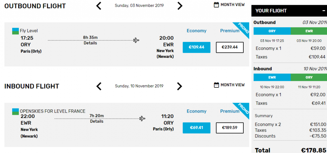Click the outbound flight airplane icon

tap(136, 40)
